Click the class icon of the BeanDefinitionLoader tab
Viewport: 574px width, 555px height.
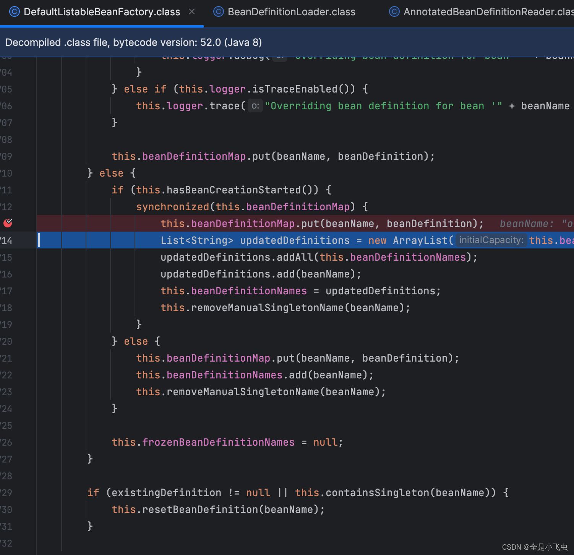pyautogui.click(x=218, y=12)
